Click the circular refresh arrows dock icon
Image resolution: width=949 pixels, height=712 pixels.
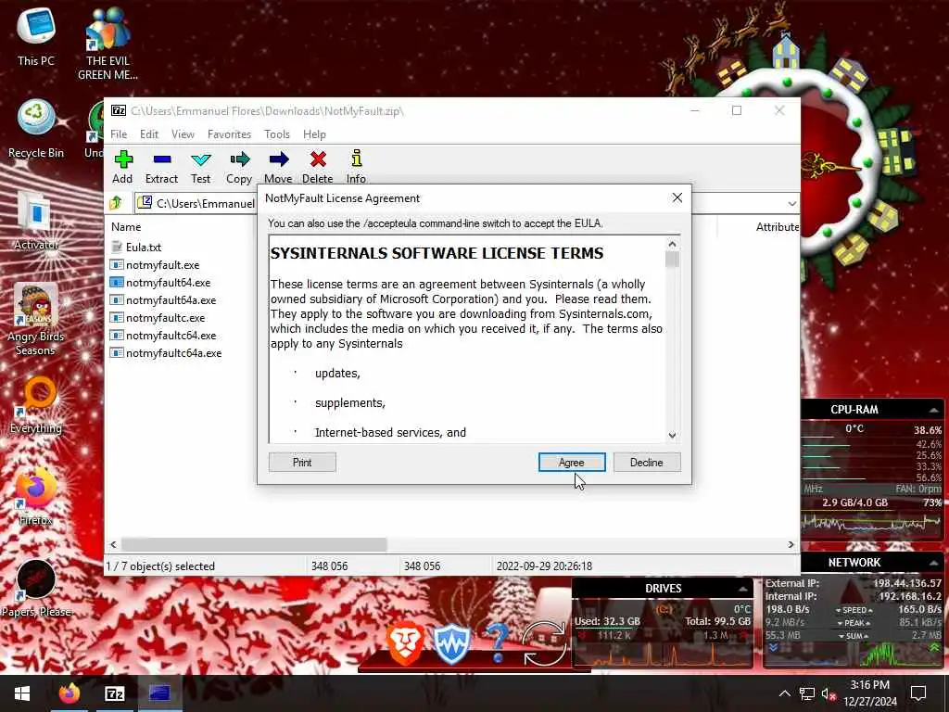pyautogui.click(x=544, y=643)
